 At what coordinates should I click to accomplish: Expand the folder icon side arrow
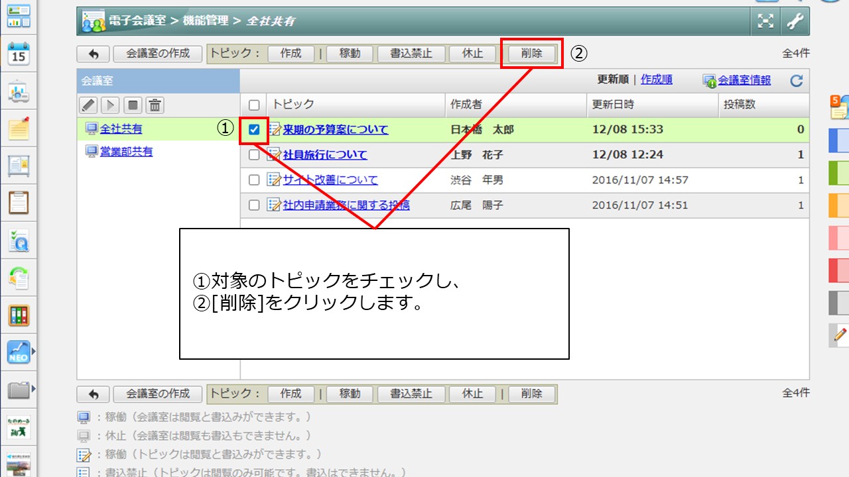point(33,388)
